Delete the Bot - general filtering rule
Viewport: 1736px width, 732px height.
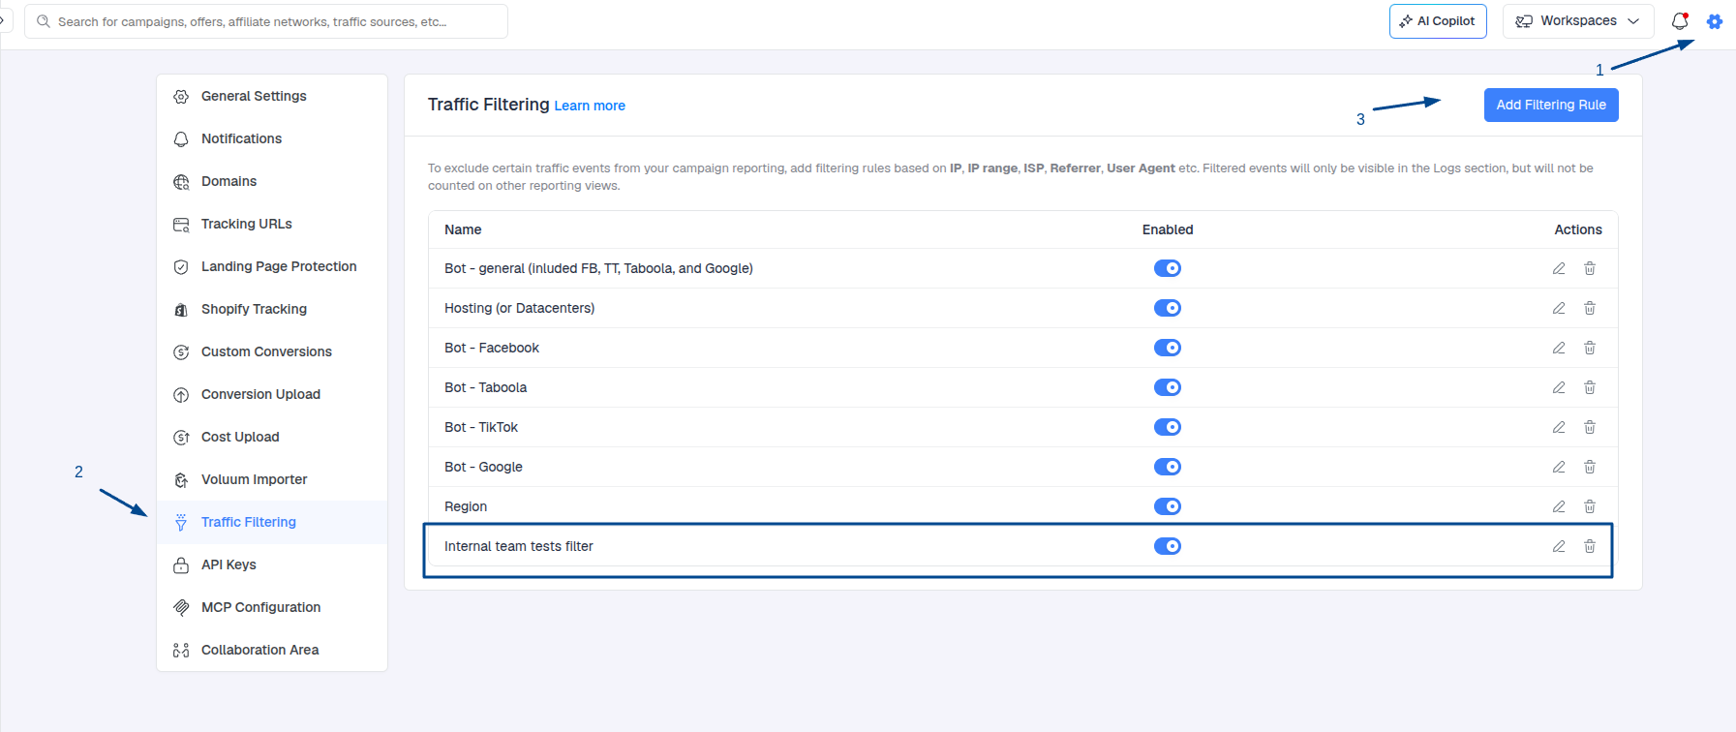1590,268
